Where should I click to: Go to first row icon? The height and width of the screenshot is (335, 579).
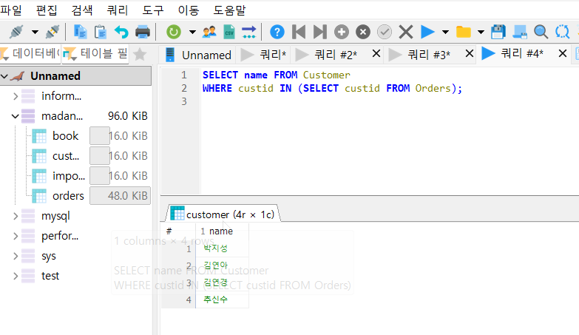tap(299, 32)
